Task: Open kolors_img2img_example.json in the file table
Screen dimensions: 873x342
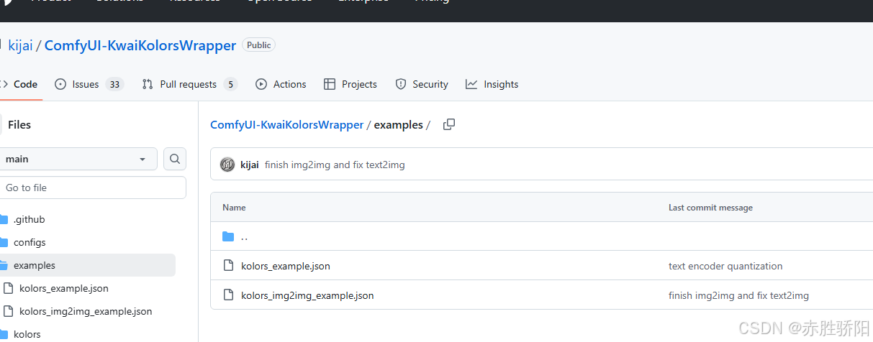Action: [307, 295]
